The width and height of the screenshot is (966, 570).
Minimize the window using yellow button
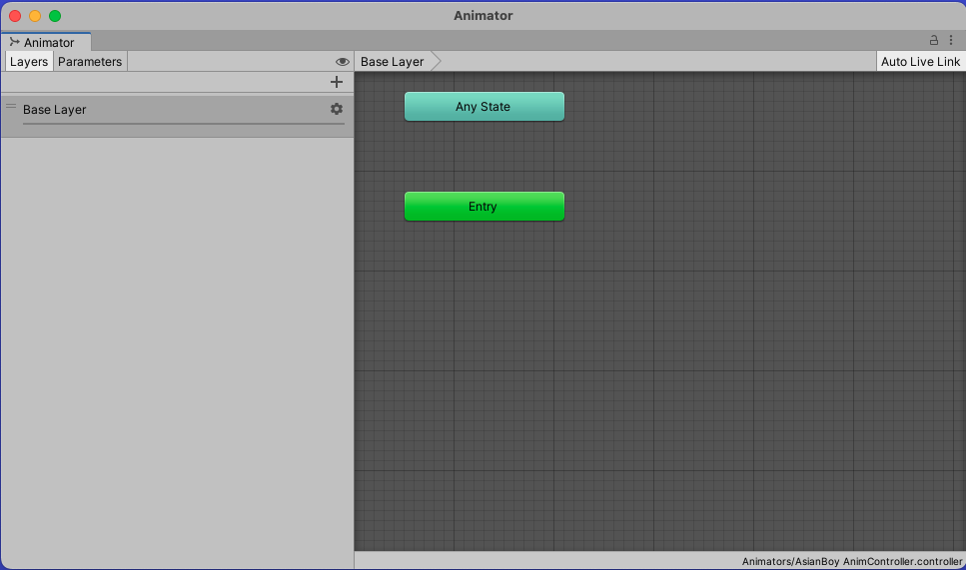click(35, 16)
